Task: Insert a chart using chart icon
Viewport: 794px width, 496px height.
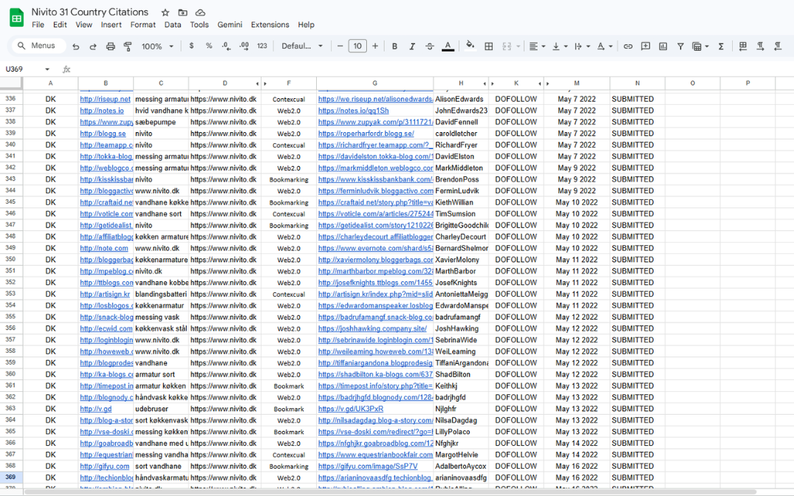Action: pos(663,46)
